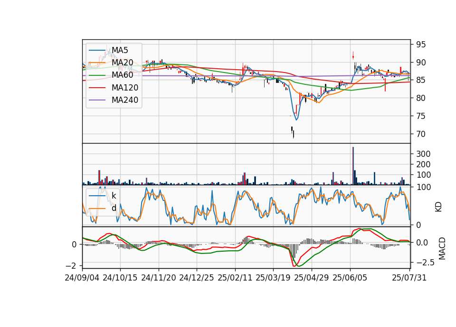Click the −2 tick on MACD left axis
The height and width of the screenshot is (327, 456).
point(71,266)
